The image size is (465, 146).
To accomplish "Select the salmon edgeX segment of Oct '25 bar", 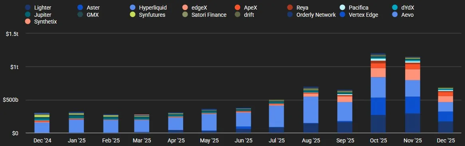I will (378, 73).
